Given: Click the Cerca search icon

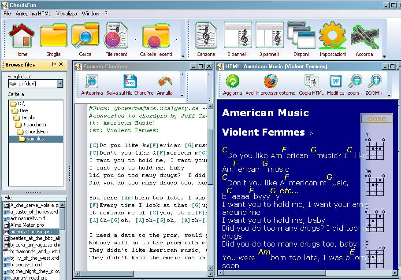Looking at the screenshot, I should [x=85, y=36].
